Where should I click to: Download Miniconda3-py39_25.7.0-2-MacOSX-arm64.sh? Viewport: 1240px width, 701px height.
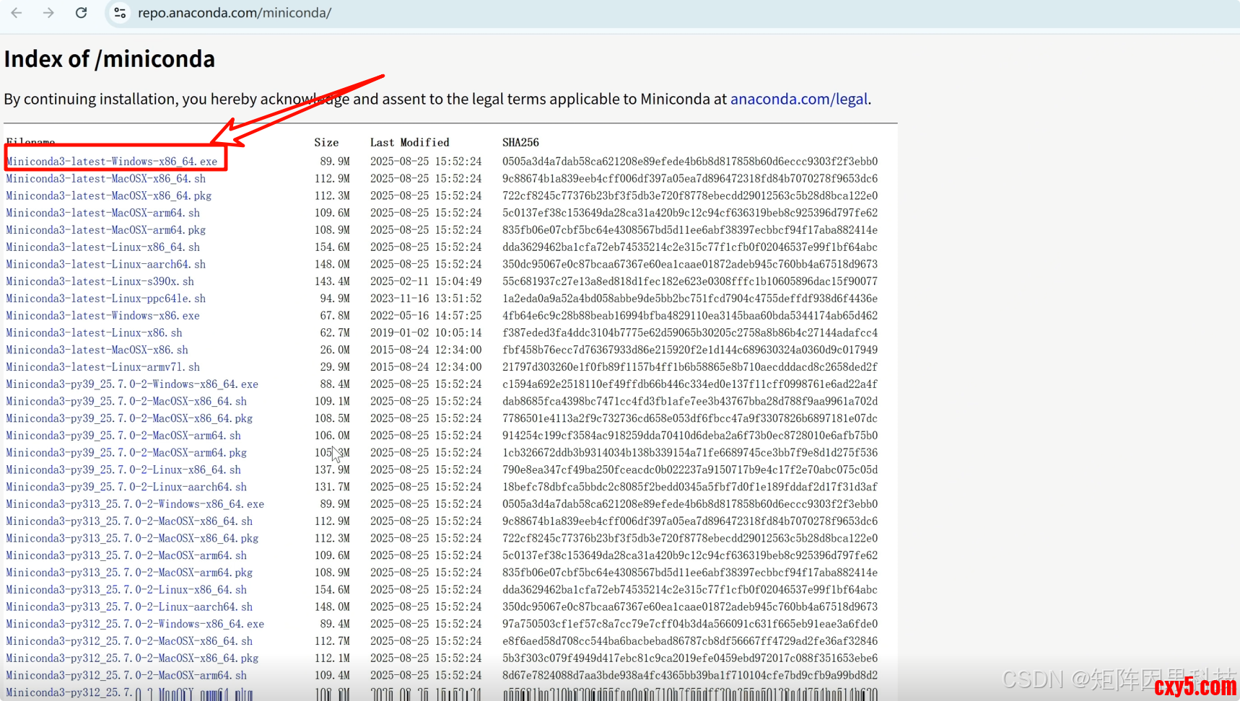pos(123,436)
